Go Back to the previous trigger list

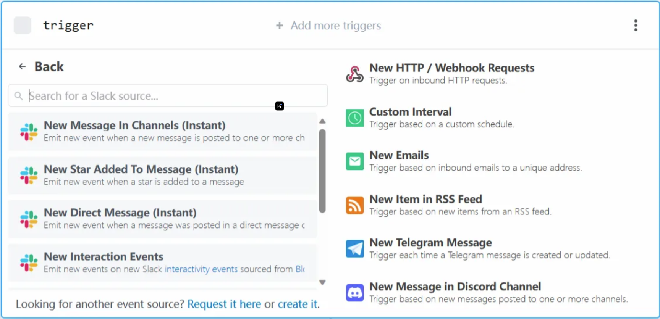[41, 67]
